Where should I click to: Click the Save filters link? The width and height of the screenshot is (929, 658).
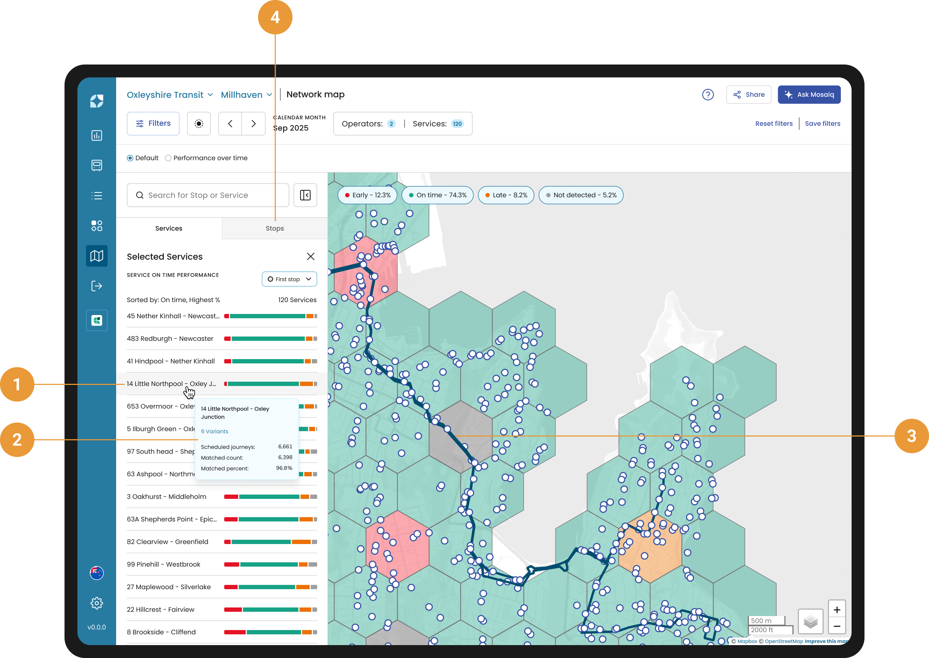coord(823,124)
